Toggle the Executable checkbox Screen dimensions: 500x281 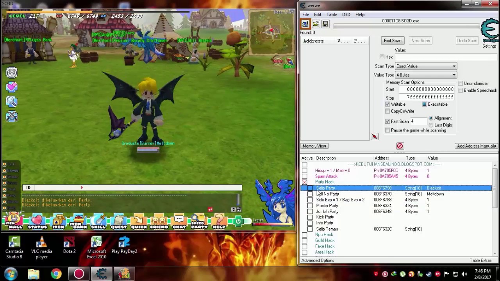[424, 104]
